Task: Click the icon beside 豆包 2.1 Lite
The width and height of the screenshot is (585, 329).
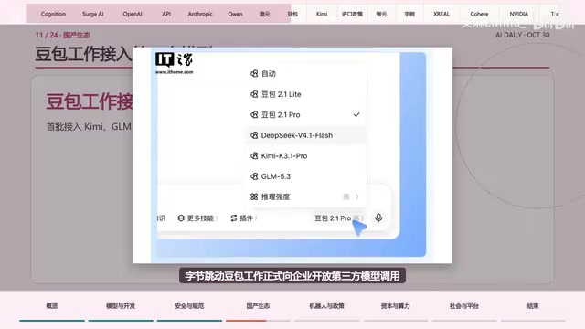Action: [254, 94]
